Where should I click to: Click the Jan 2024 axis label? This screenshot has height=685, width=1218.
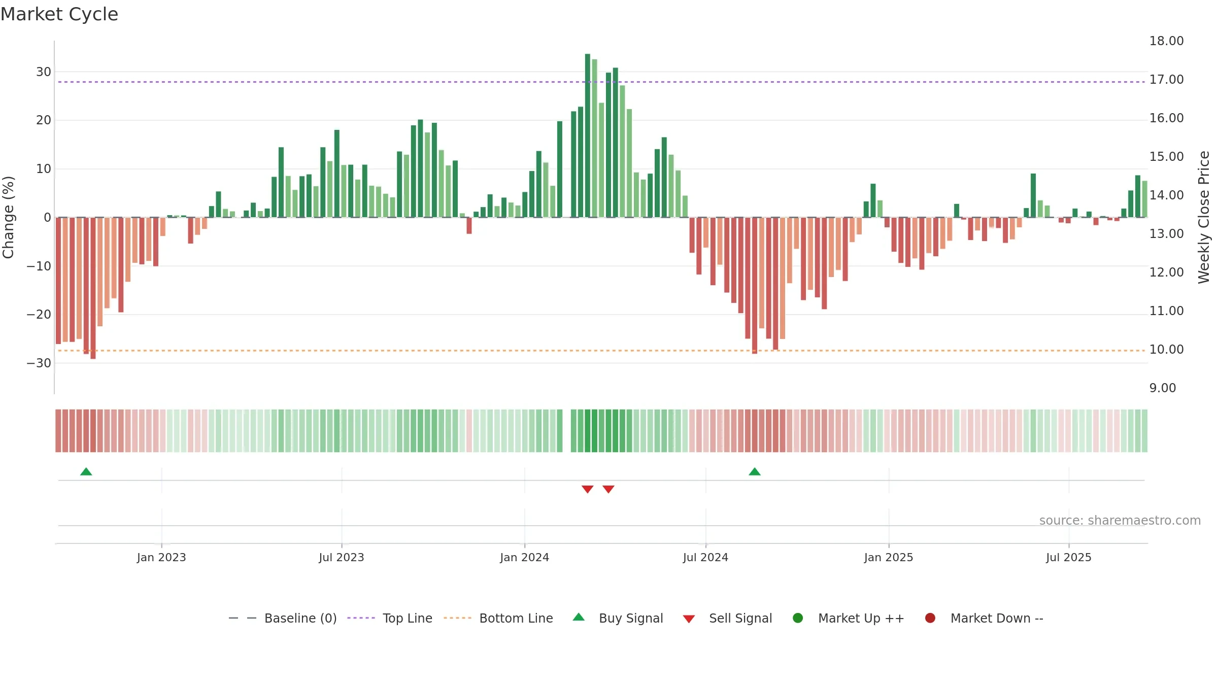click(525, 558)
